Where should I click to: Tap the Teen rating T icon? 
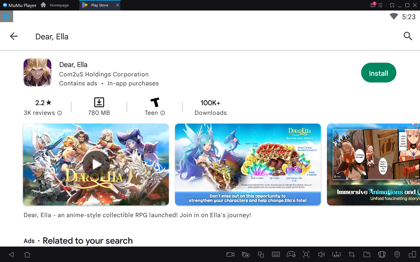tap(155, 102)
